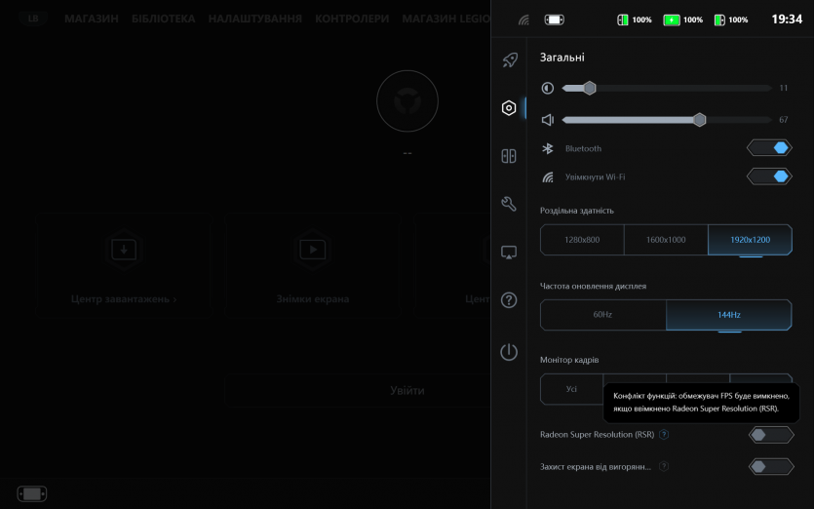Select the hexagon general settings sidebar icon
This screenshot has width=814, height=509.
pyautogui.click(x=509, y=108)
